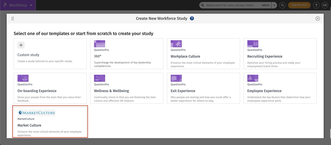331x145 pixels.
Task: Open the top bar help question mark
Action: tap(316, 5)
